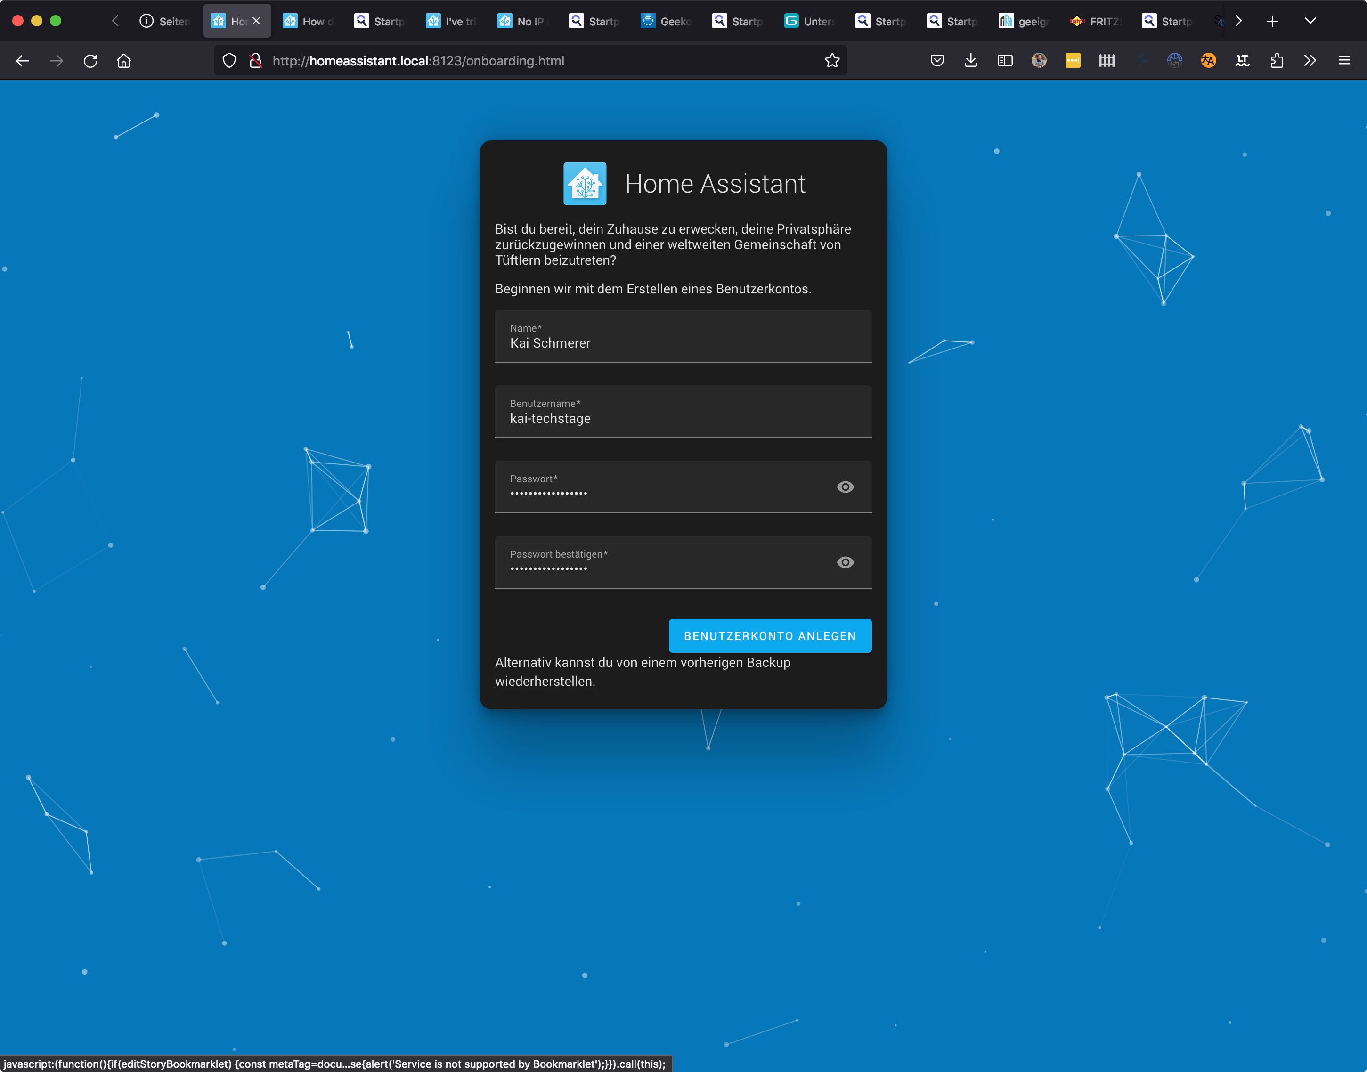Open the downloads panel
Image resolution: width=1367 pixels, height=1072 pixels.
click(970, 61)
